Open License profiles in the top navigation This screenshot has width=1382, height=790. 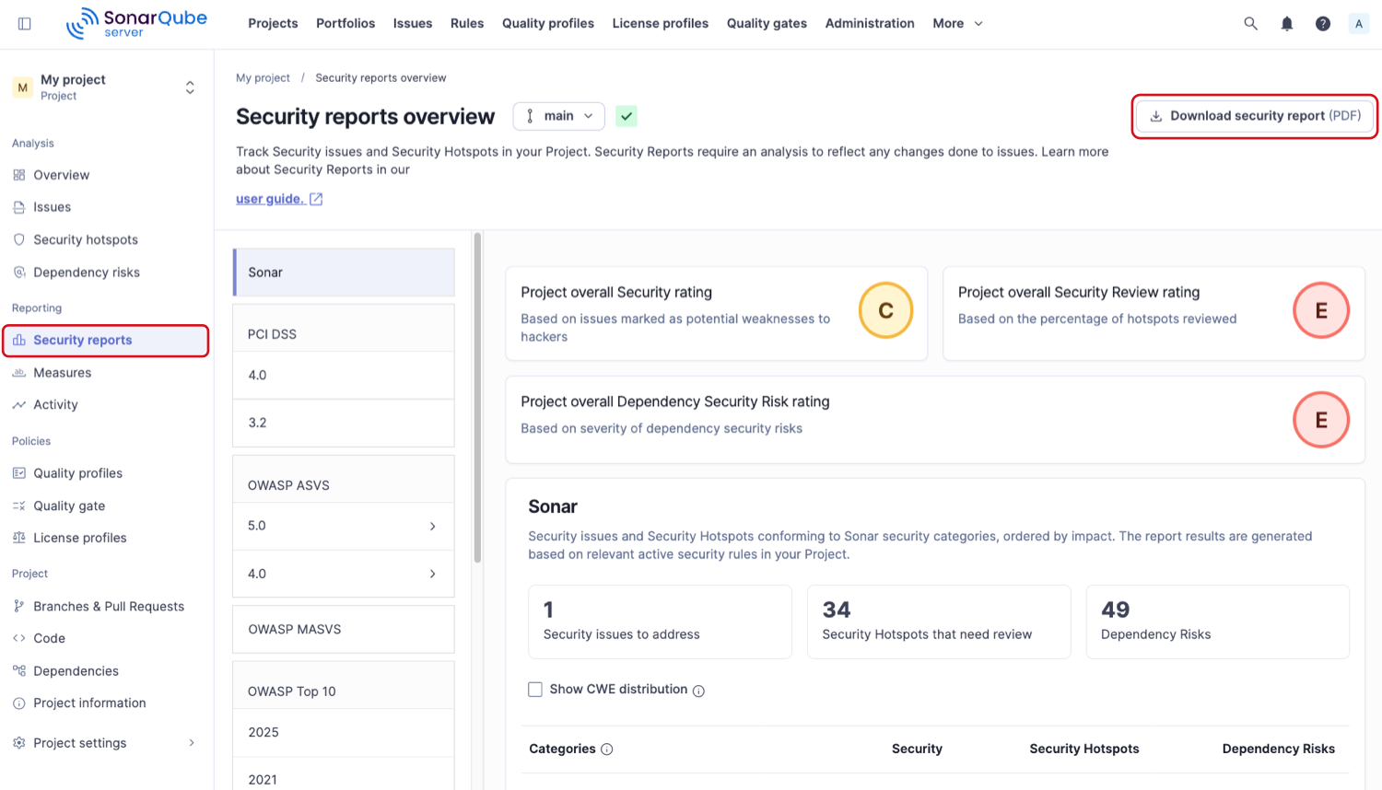(x=661, y=24)
